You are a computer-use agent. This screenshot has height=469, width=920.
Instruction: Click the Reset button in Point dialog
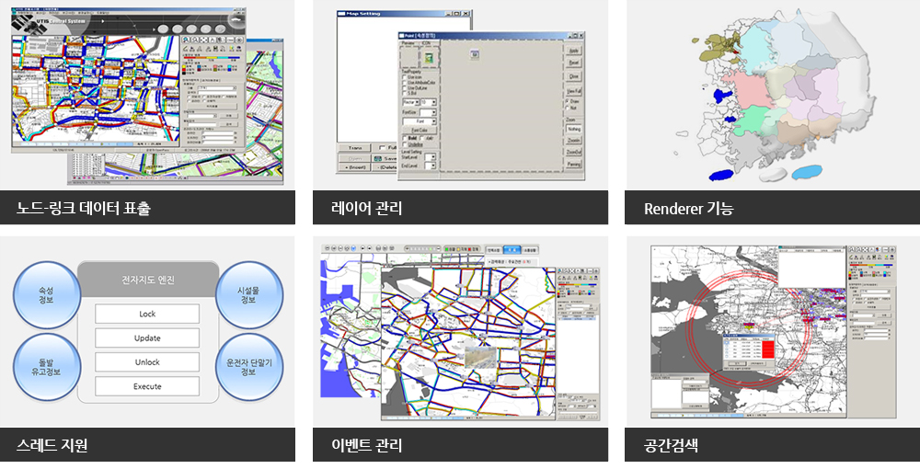574,63
